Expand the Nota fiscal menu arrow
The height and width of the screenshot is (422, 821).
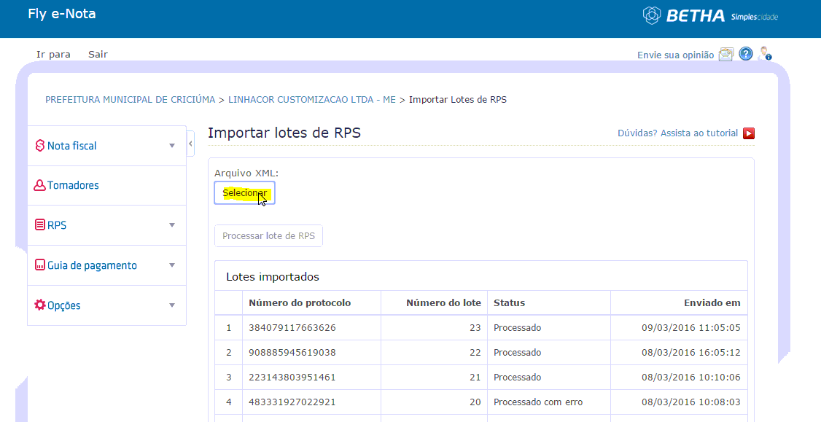click(x=172, y=146)
